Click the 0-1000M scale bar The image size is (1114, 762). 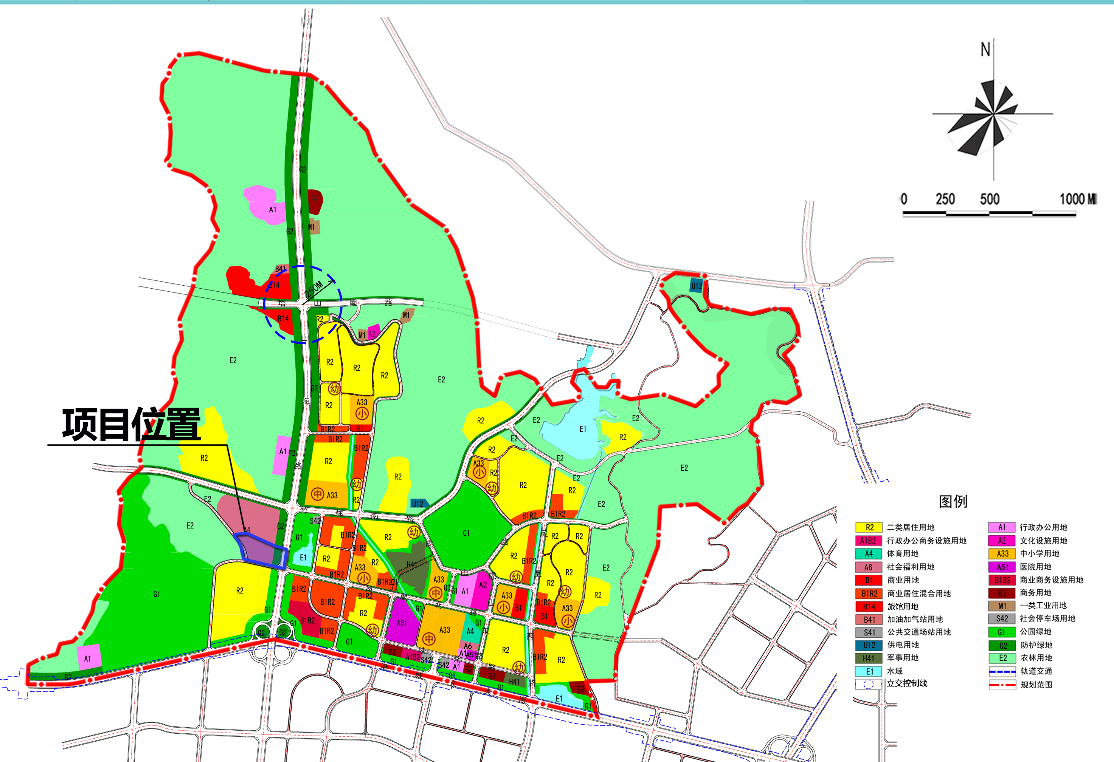[989, 213]
